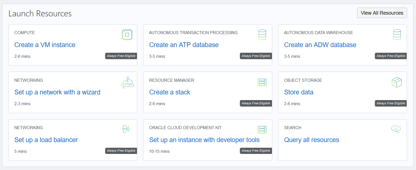Screen dimensions: 416x170
Task: Click the Search cloud icon
Action: [396, 129]
